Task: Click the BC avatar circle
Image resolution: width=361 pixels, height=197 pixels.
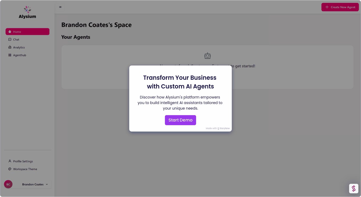Action: [x=8, y=184]
